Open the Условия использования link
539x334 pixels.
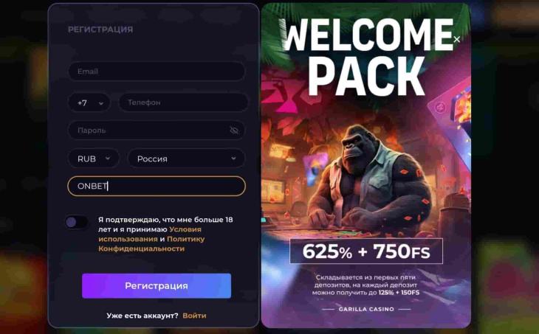[150, 234]
